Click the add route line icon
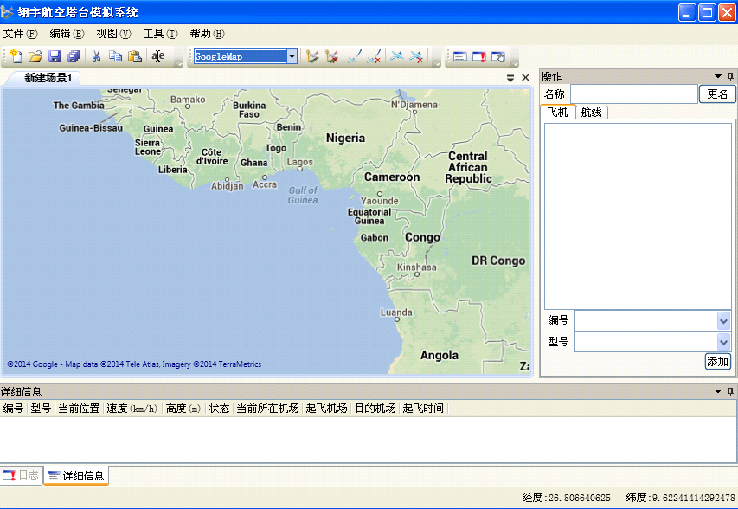 (355, 56)
